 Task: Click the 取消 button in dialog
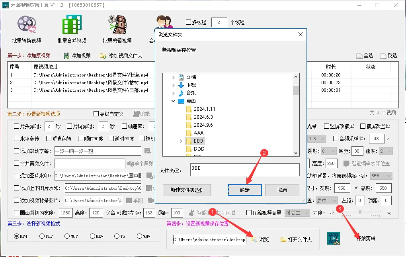point(282,190)
